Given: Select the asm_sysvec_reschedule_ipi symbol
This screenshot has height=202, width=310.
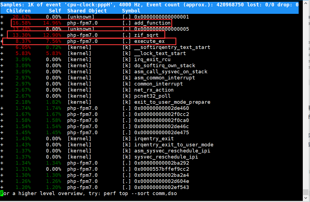Looking at the screenshot, I should 172,151.
